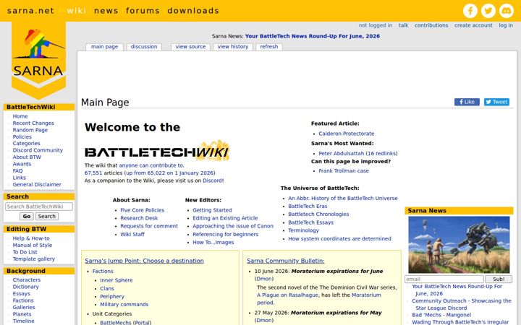Open Sarna Community Bulletin heading link
The image size is (521, 325).
coord(286,261)
